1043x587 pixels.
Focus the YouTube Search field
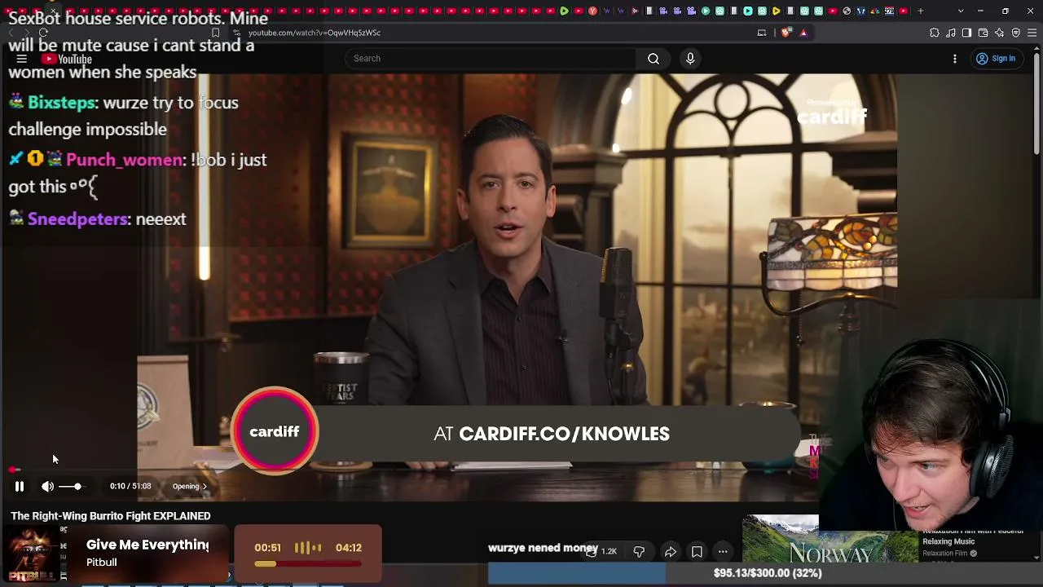491,59
